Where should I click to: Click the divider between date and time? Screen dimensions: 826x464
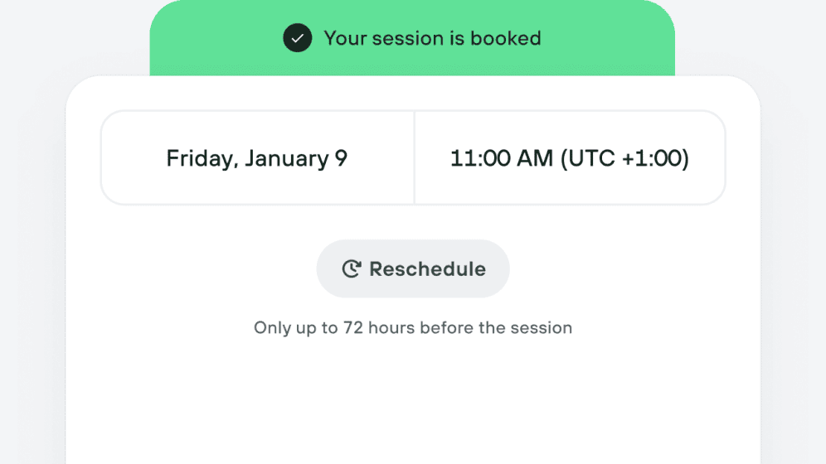(x=414, y=158)
